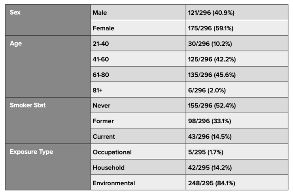Image resolution: width=293 pixels, height=192 pixels.
Task: Select the 81+ age cell
Action: point(138,90)
